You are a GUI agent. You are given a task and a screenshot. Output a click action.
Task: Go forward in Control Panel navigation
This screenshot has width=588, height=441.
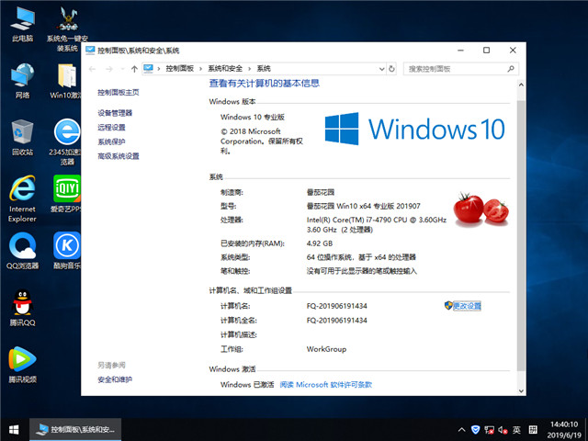[x=109, y=69]
